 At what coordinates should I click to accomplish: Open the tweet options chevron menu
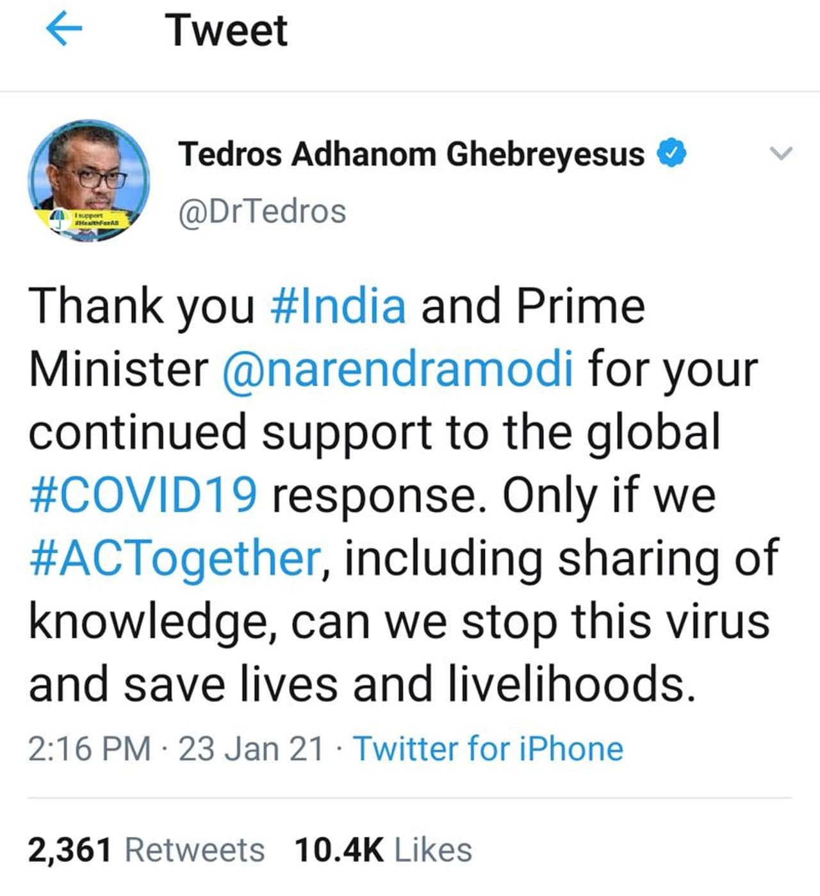coord(781,154)
